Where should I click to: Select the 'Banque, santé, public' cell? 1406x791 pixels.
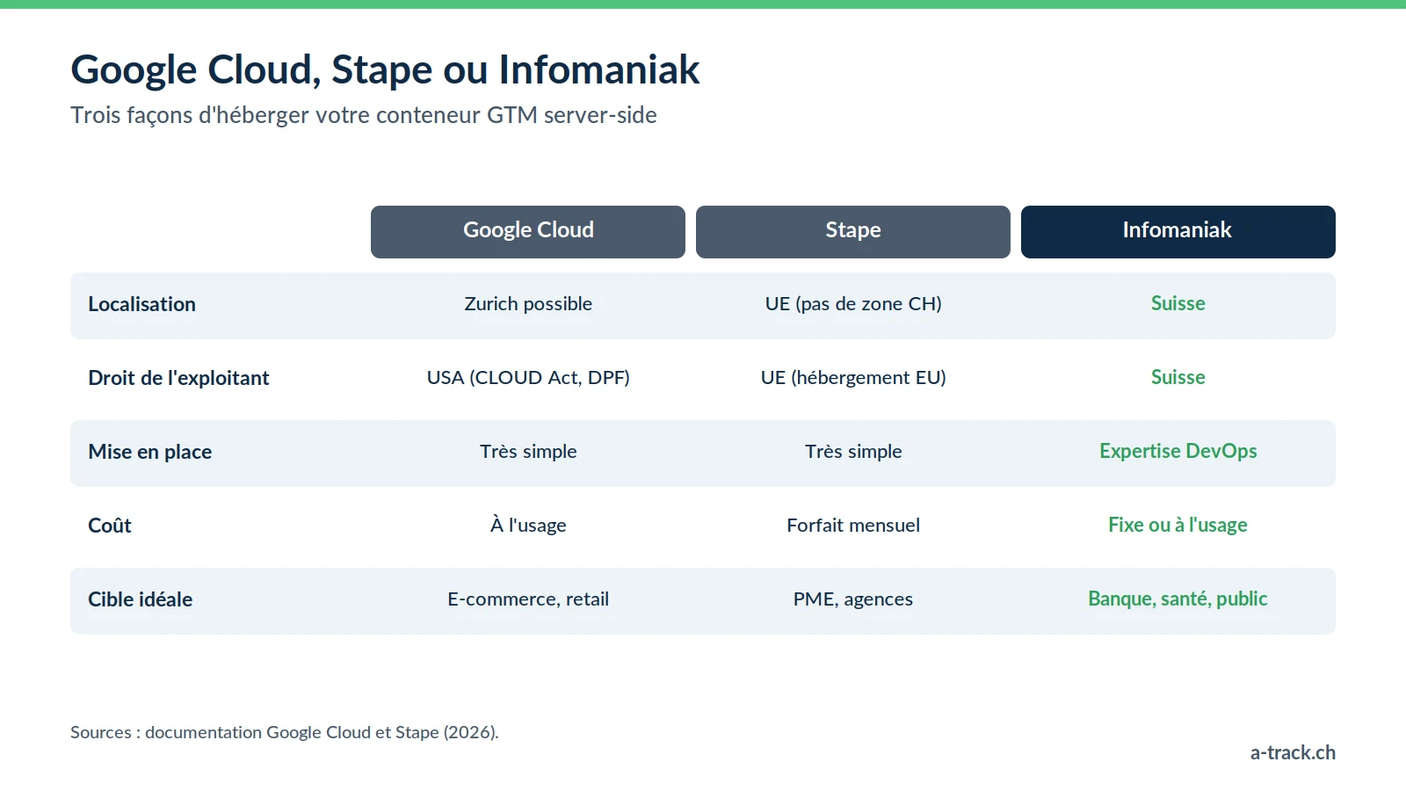[1178, 599]
